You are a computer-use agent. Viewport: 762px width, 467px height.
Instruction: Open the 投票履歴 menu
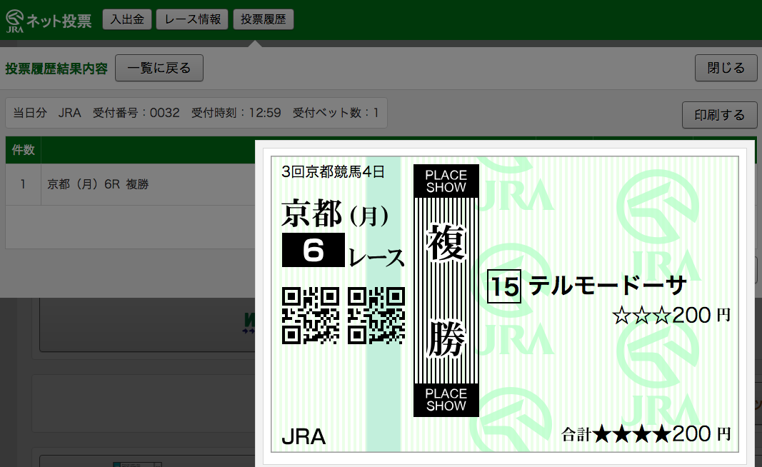pos(264,19)
